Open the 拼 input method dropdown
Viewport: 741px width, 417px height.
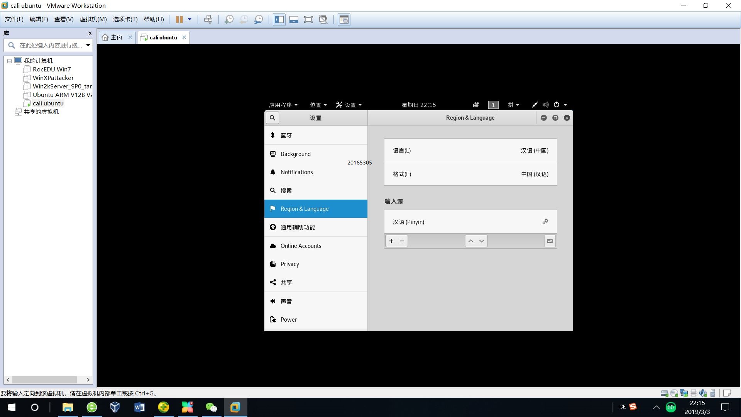tap(513, 105)
